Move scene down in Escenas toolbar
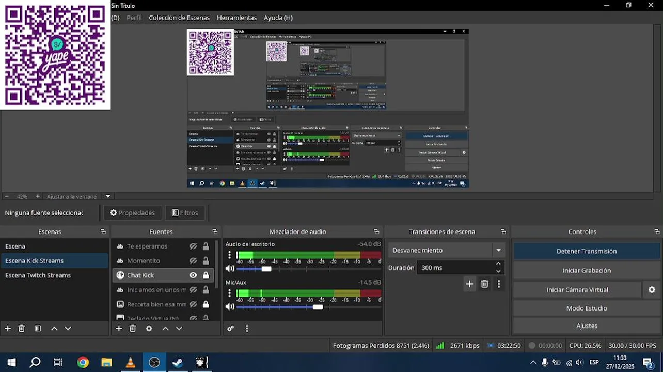 [68, 329]
